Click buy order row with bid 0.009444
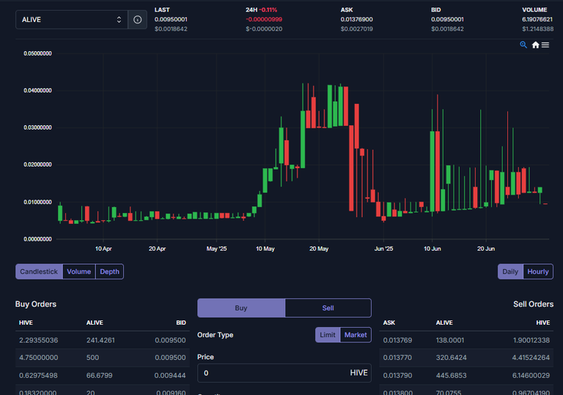The height and width of the screenshot is (395, 563). pos(103,376)
